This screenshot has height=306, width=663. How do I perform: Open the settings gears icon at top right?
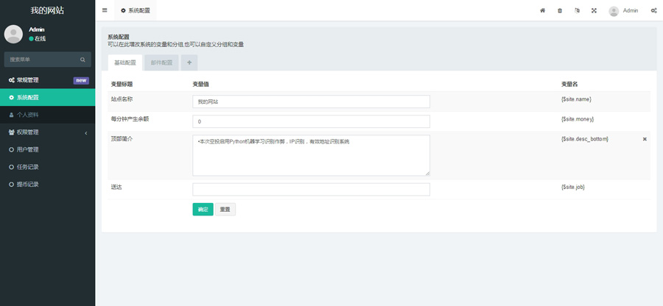653,10
